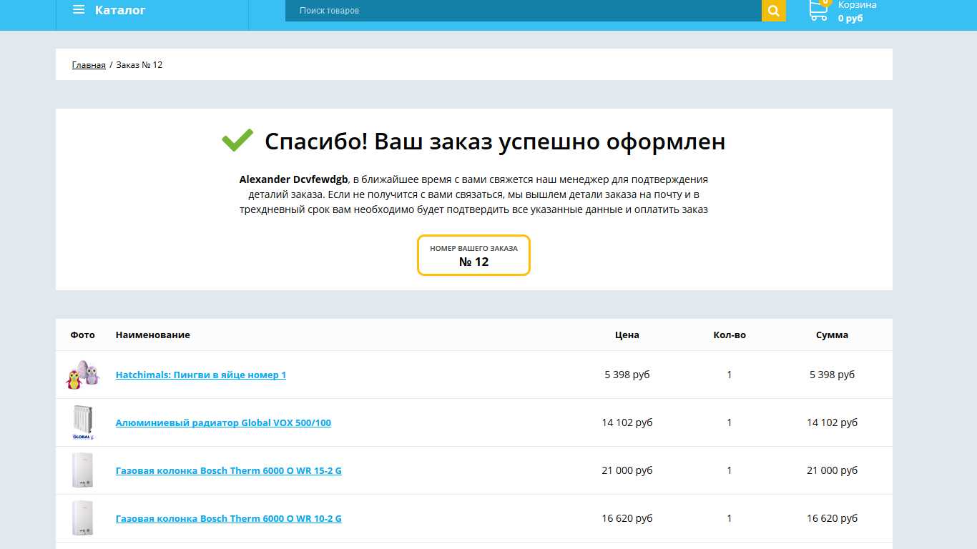977x549 pixels.
Task: Select the Hatchimals penguin product photo
Action: [x=82, y=374]
